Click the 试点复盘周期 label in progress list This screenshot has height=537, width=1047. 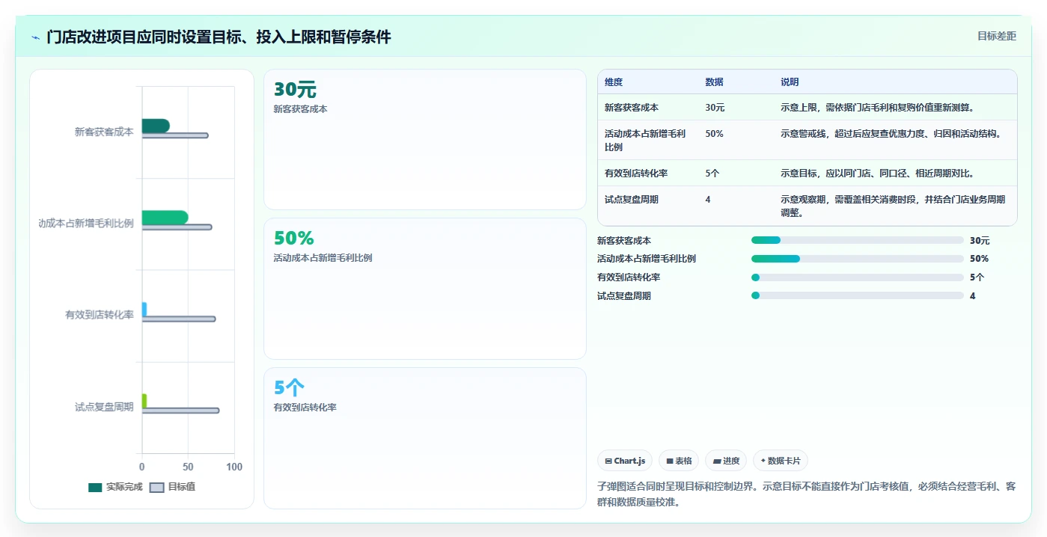624,295
